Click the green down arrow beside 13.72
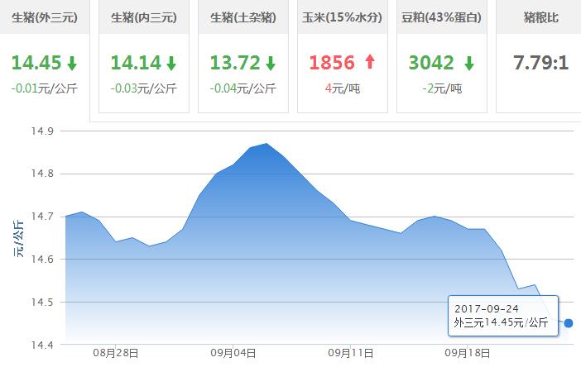Viewport: 581px width, 367px height. point(270,63)
